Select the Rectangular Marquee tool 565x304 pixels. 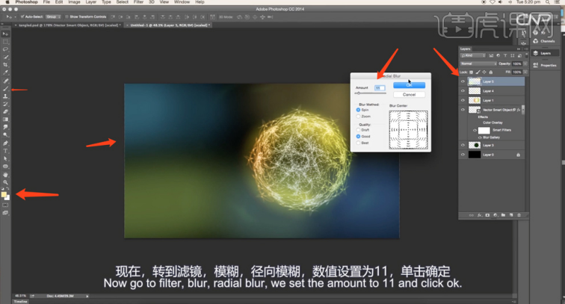5,42
